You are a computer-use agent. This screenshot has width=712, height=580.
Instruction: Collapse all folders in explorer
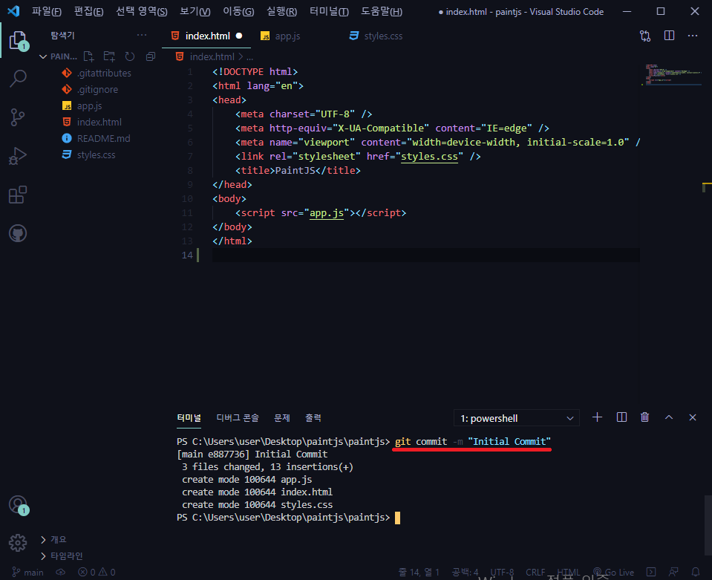pos(151,56)
